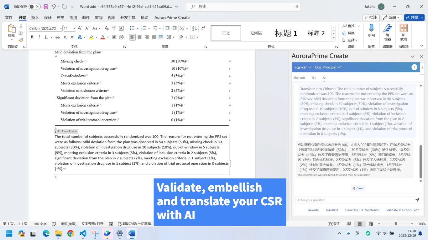Click Validate TFL conclusion

pos(403,210)
